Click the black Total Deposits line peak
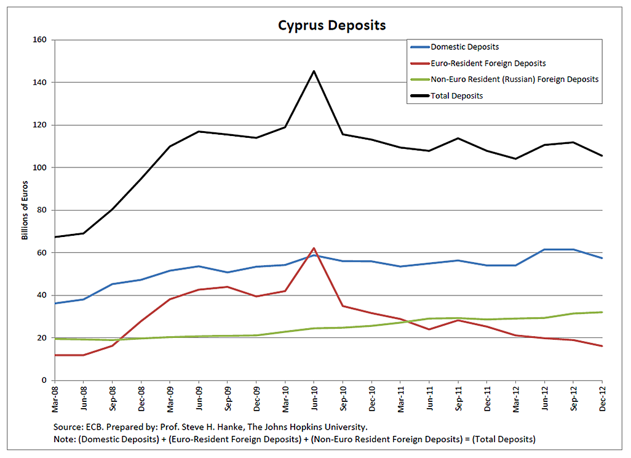The height and width of the screenshot is (458, 631). click(314, 70)
